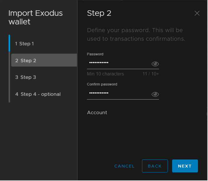Close the Import Exodus wallet dialog
Screen dimensions: 208x181
(197, 13)
